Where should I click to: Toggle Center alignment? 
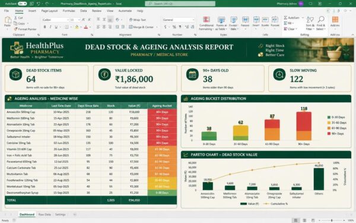tap(104, 27)
